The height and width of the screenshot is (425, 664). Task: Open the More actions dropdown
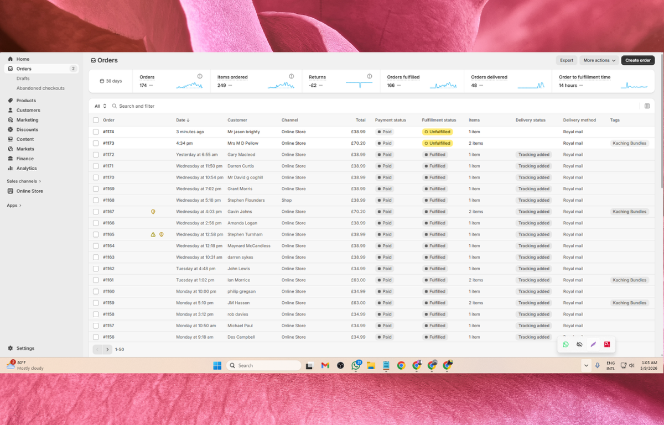tap(599, 60)
